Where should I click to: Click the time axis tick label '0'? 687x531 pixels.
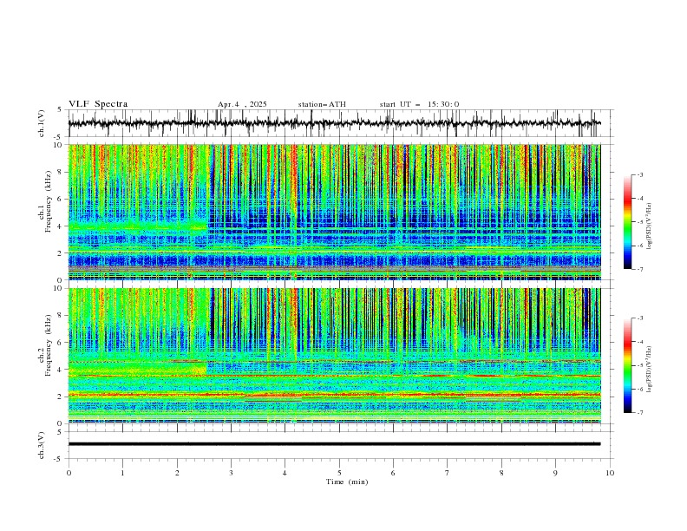click(x=69, y=473)
